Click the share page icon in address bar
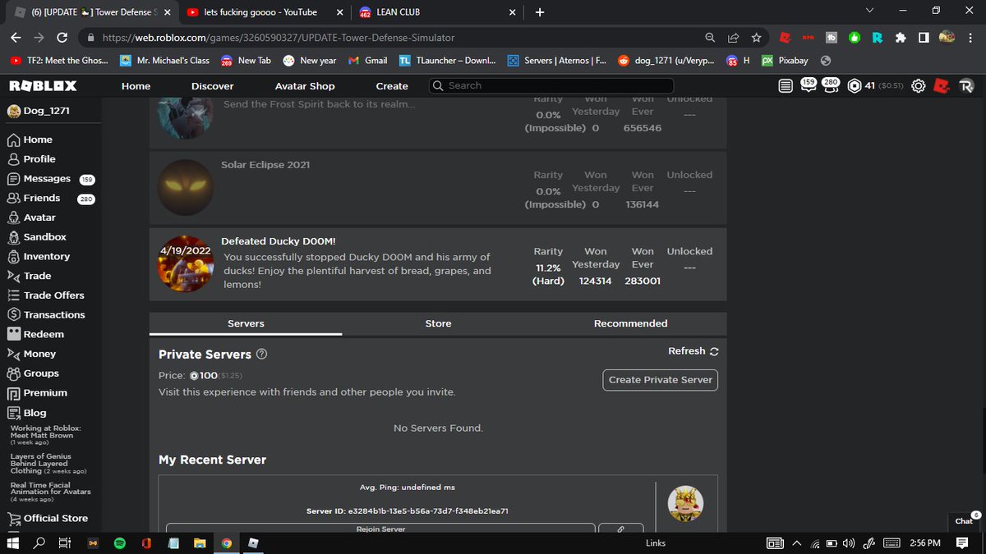The image size is (986, 554). click(x=733, y=38)
